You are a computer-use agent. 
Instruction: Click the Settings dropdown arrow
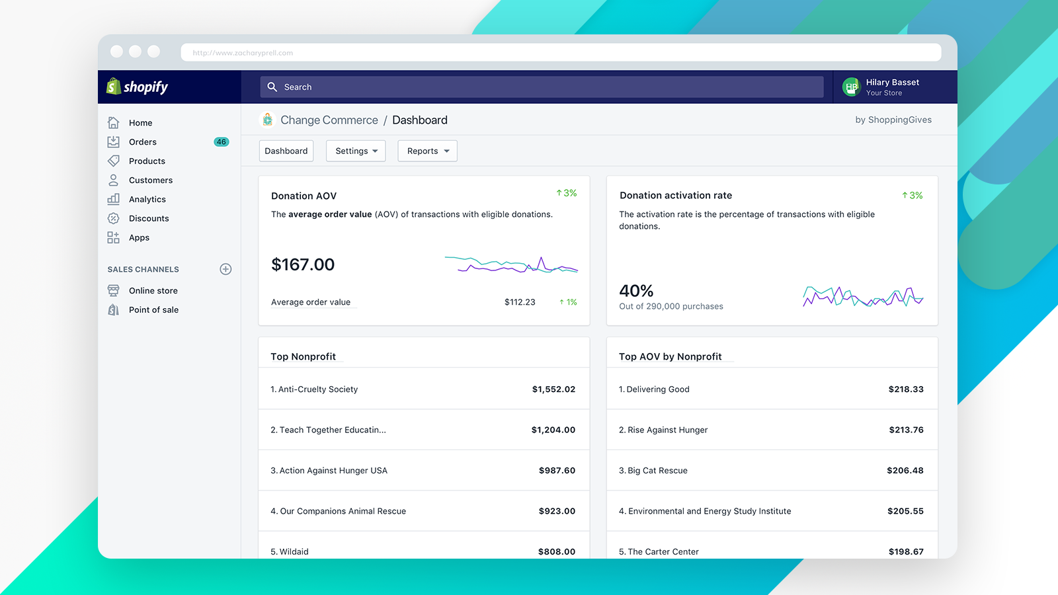point(376,151)
